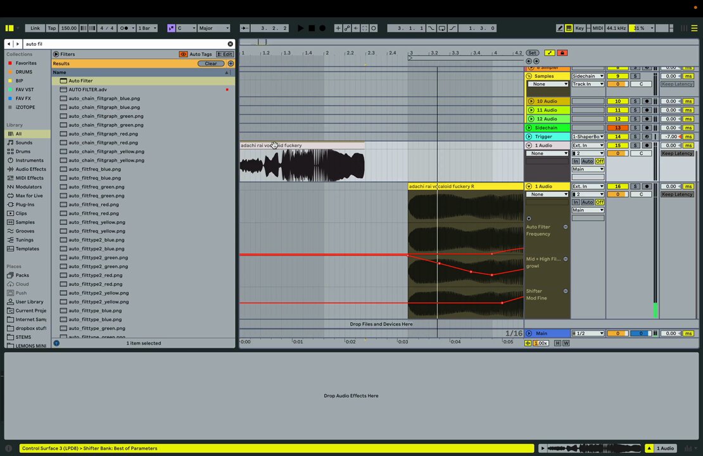703x456 pixels.
Task: Click the Tap tempo button
Action: coord(52,28)
